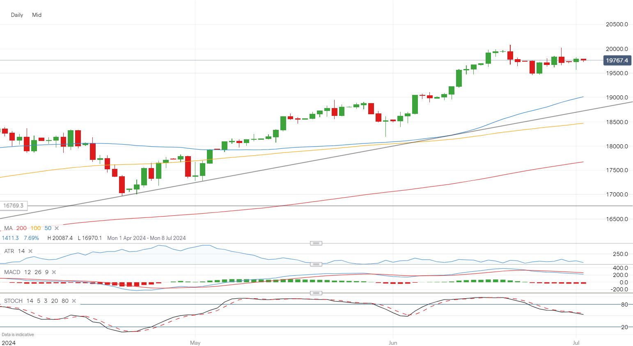Remove the MA indicator via its X
The height and width of the screenshot is (346, 633).
(57, 228)
